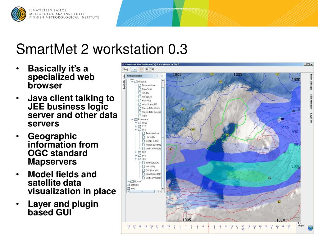
Task: Select the Ground folder icon
Action: (136, 82)
